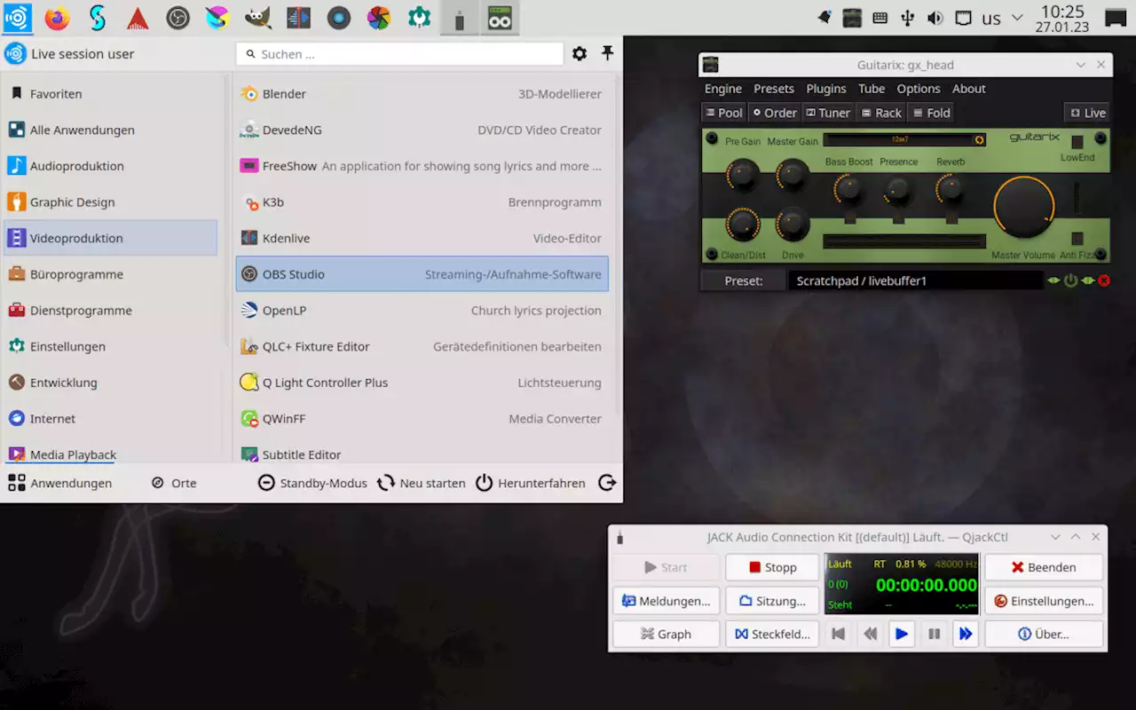Image resolution: width=1136 pixels, height=710 pixels.
Task: Click the USB devices tray icon
Action: (907, 18)
